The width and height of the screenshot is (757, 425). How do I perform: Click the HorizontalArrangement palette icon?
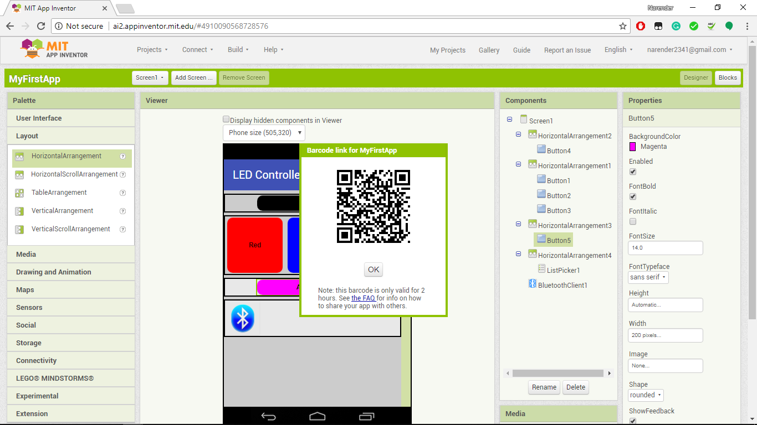pos(19,157)
